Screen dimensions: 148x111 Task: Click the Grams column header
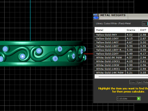pos(132,30)
